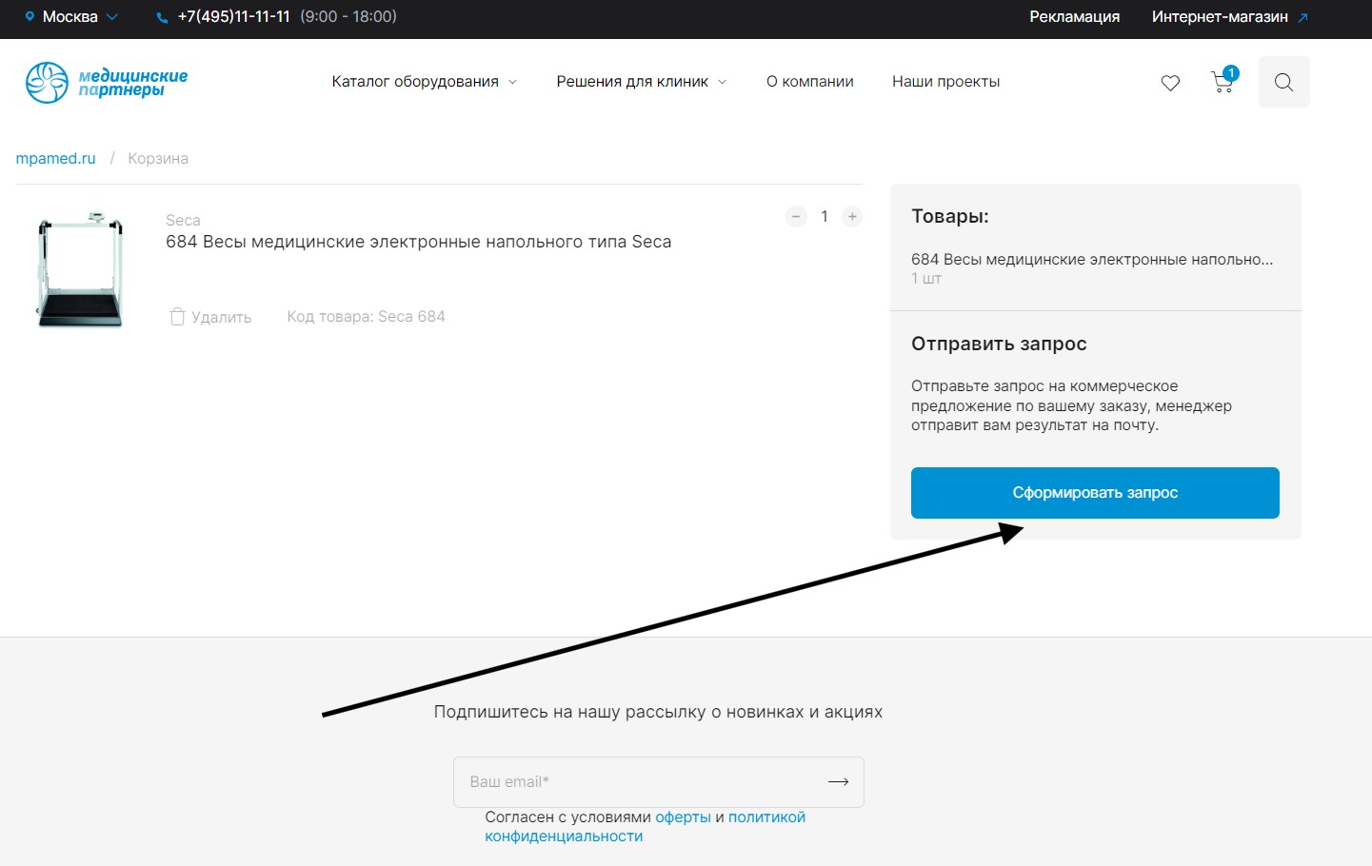1372x866 pixels.
Task: Open the shopping cart icon
Action: pyautogui.click(x=1223, y=81)
